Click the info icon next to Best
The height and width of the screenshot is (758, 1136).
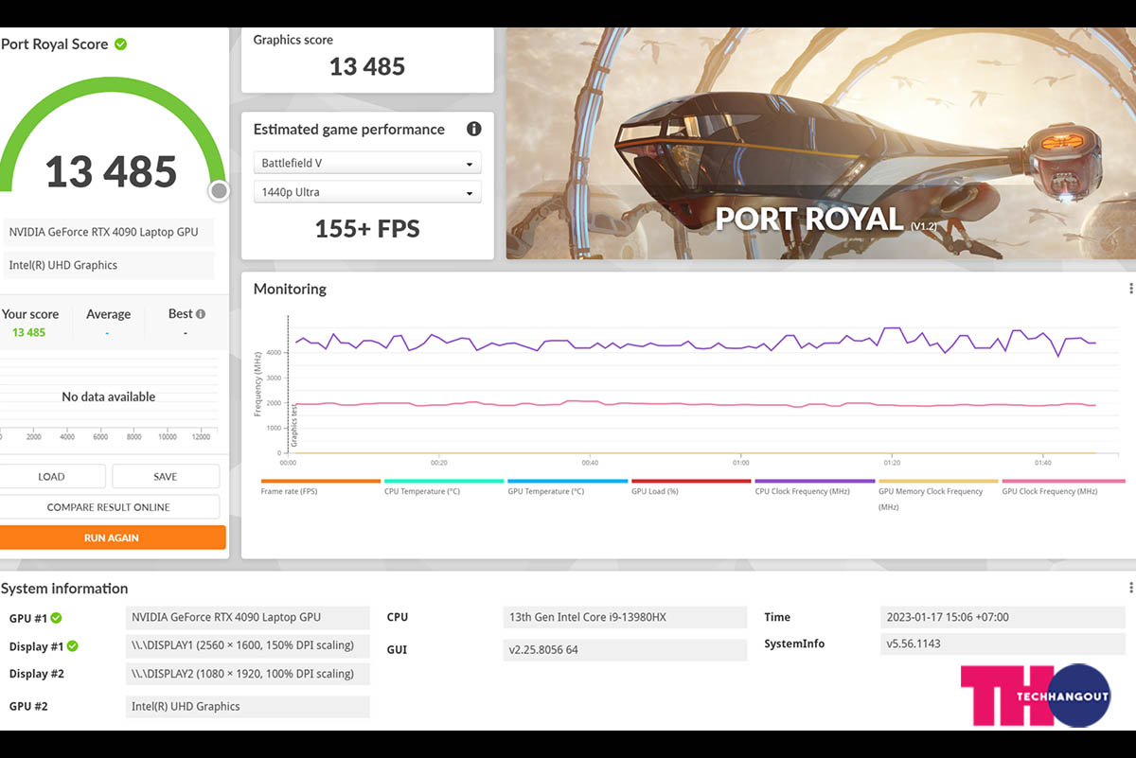click(200, 314)
